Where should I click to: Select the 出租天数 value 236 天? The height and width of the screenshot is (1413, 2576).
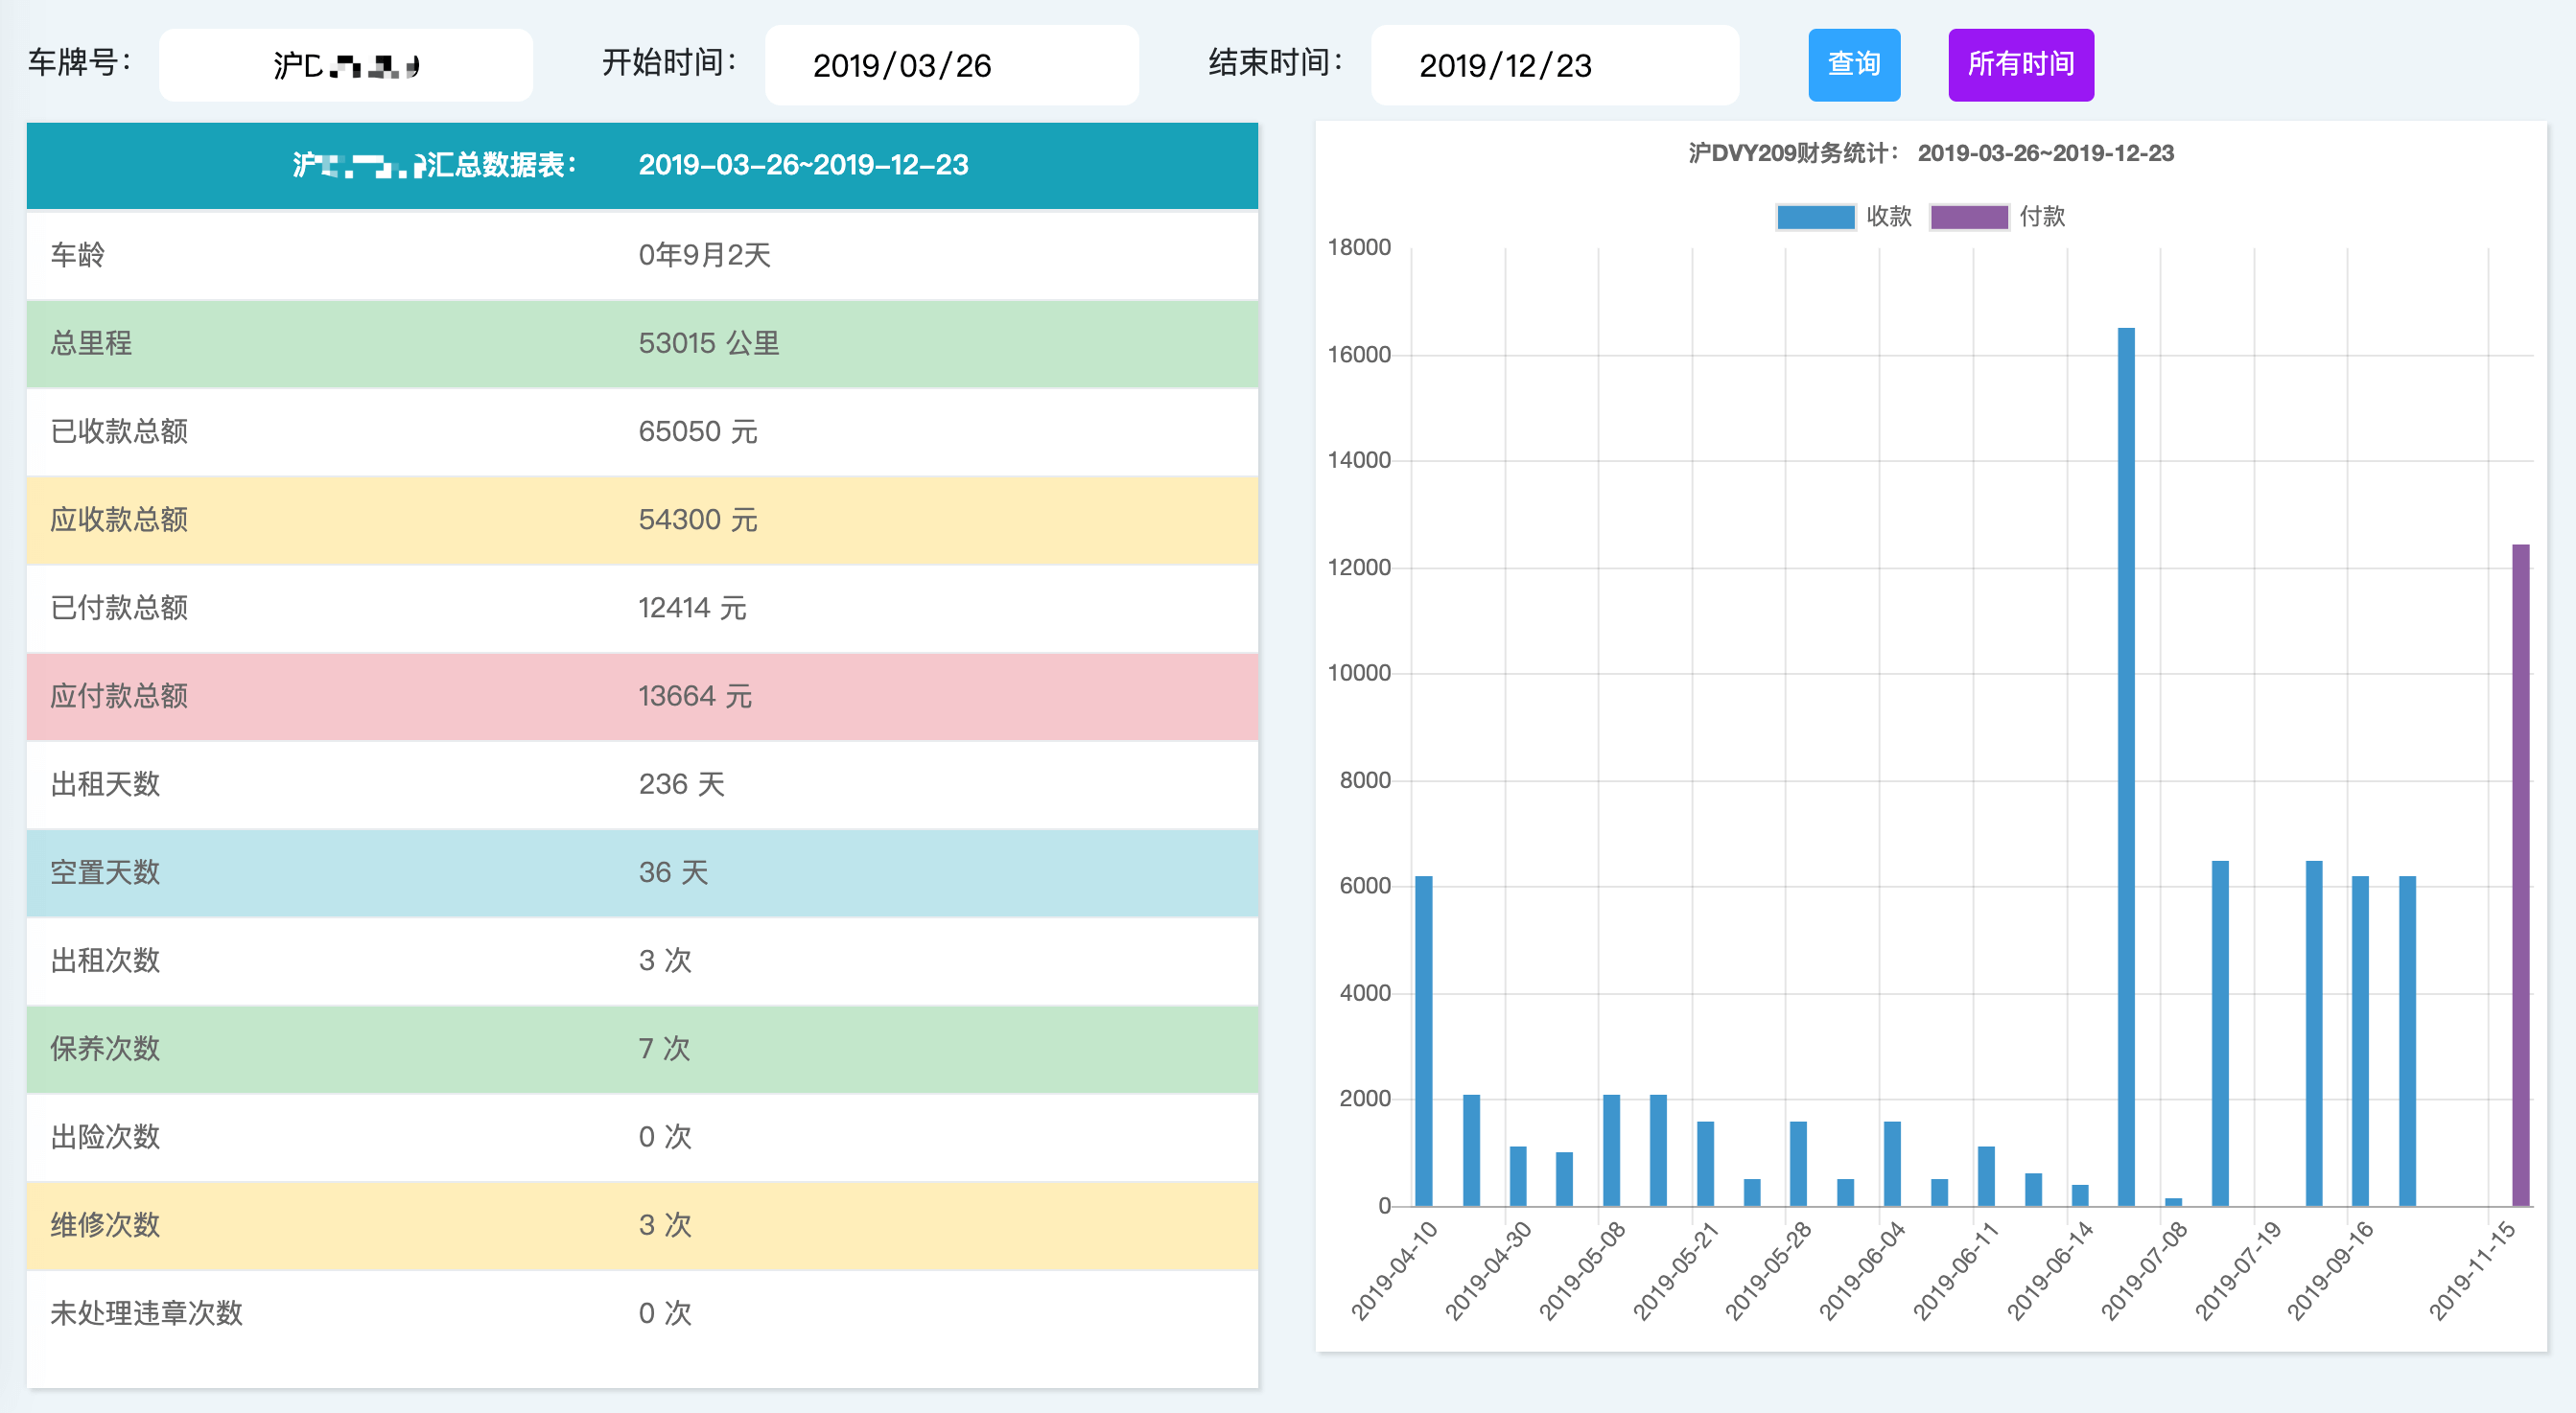[682, 783]
